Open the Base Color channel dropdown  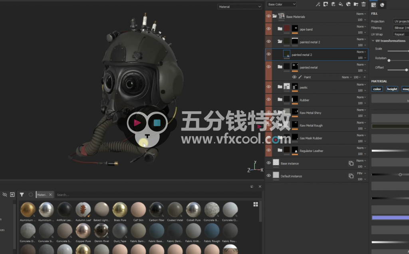[x=282, y=4]
